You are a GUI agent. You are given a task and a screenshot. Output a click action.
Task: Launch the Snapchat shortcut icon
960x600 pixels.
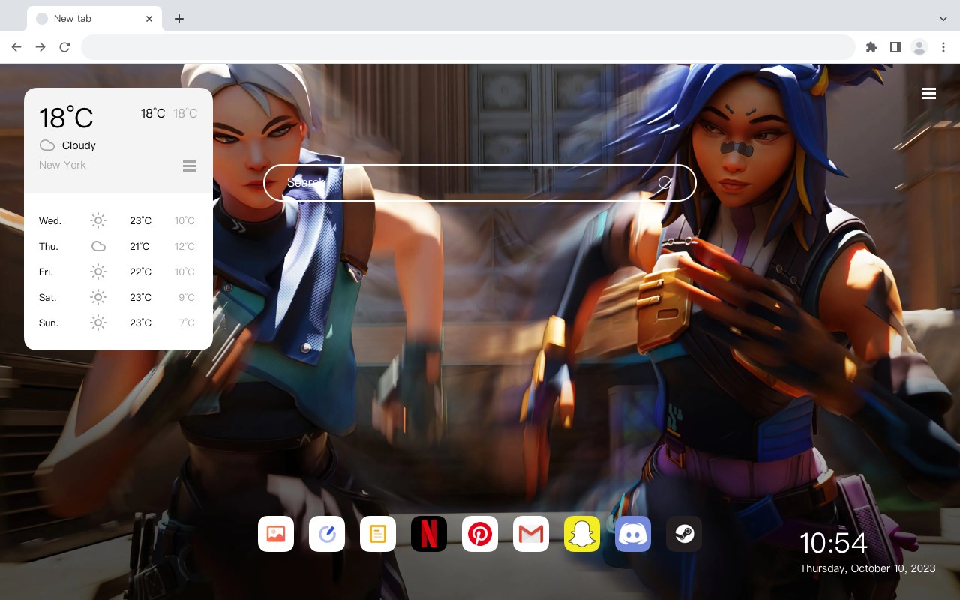click(x=582, y=534)
